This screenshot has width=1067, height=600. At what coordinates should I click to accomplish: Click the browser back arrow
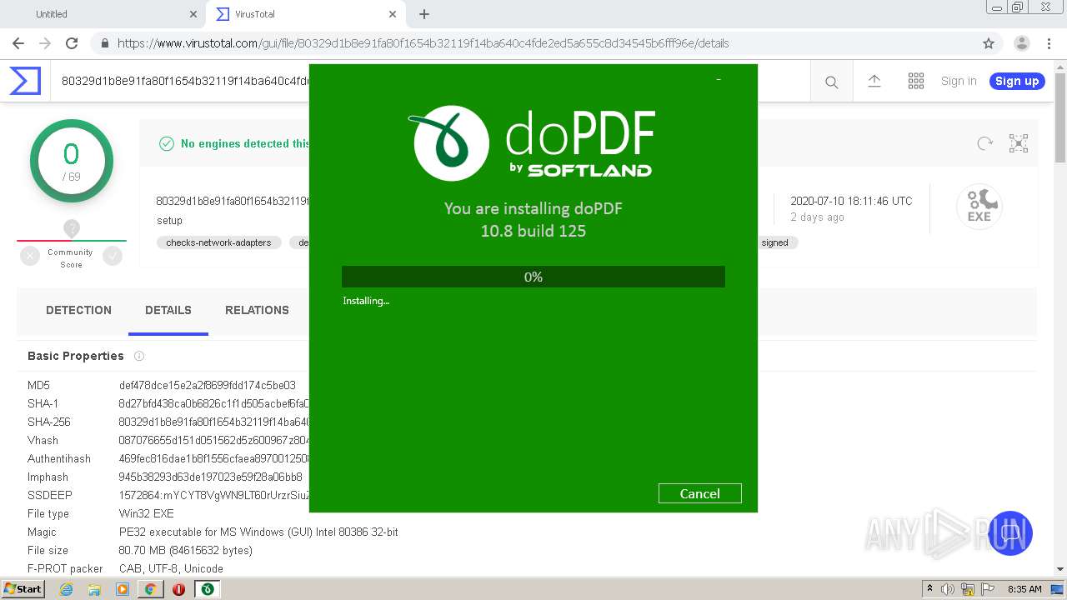[x=18, y=43]
